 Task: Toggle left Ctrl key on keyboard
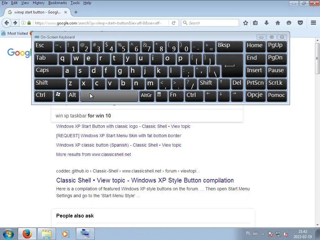pyautogui.click(x=43, y=96)
